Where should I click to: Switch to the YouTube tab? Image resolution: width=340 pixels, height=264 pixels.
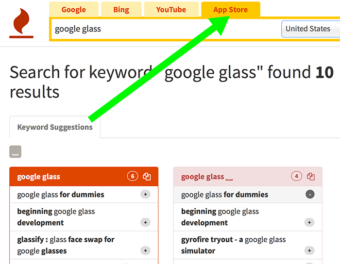[171, 10]
